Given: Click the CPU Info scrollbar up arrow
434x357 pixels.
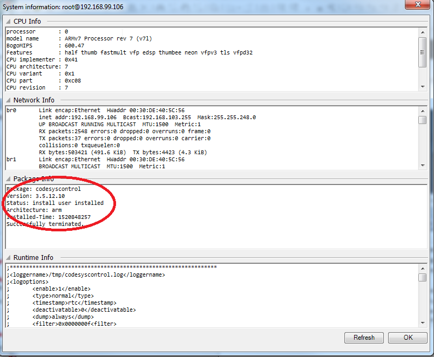Looking at the screenshot, I should coord(423,32).
